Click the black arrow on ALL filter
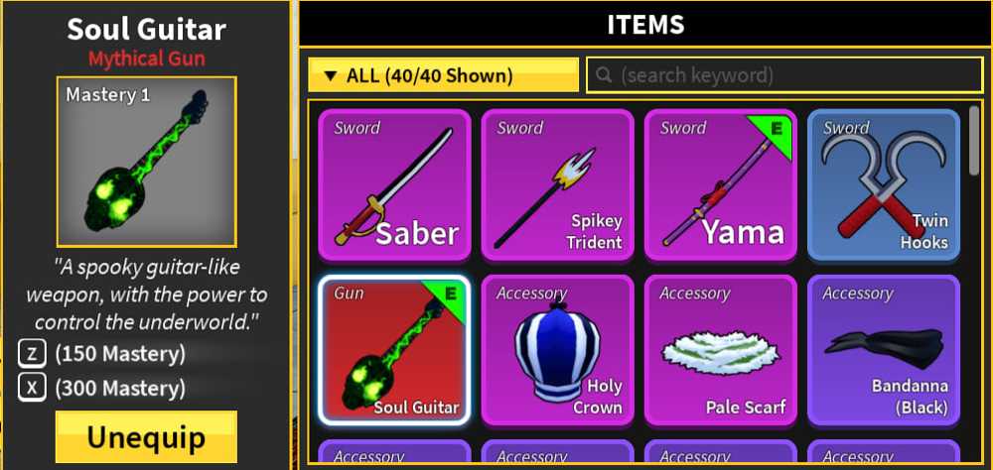The height and width of the screenshot is (470, 993). (x=329, y=76)
